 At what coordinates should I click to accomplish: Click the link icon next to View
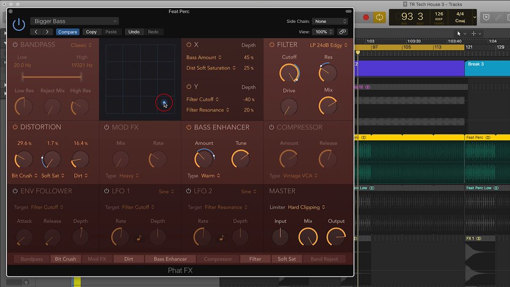[x=343, y=32]
